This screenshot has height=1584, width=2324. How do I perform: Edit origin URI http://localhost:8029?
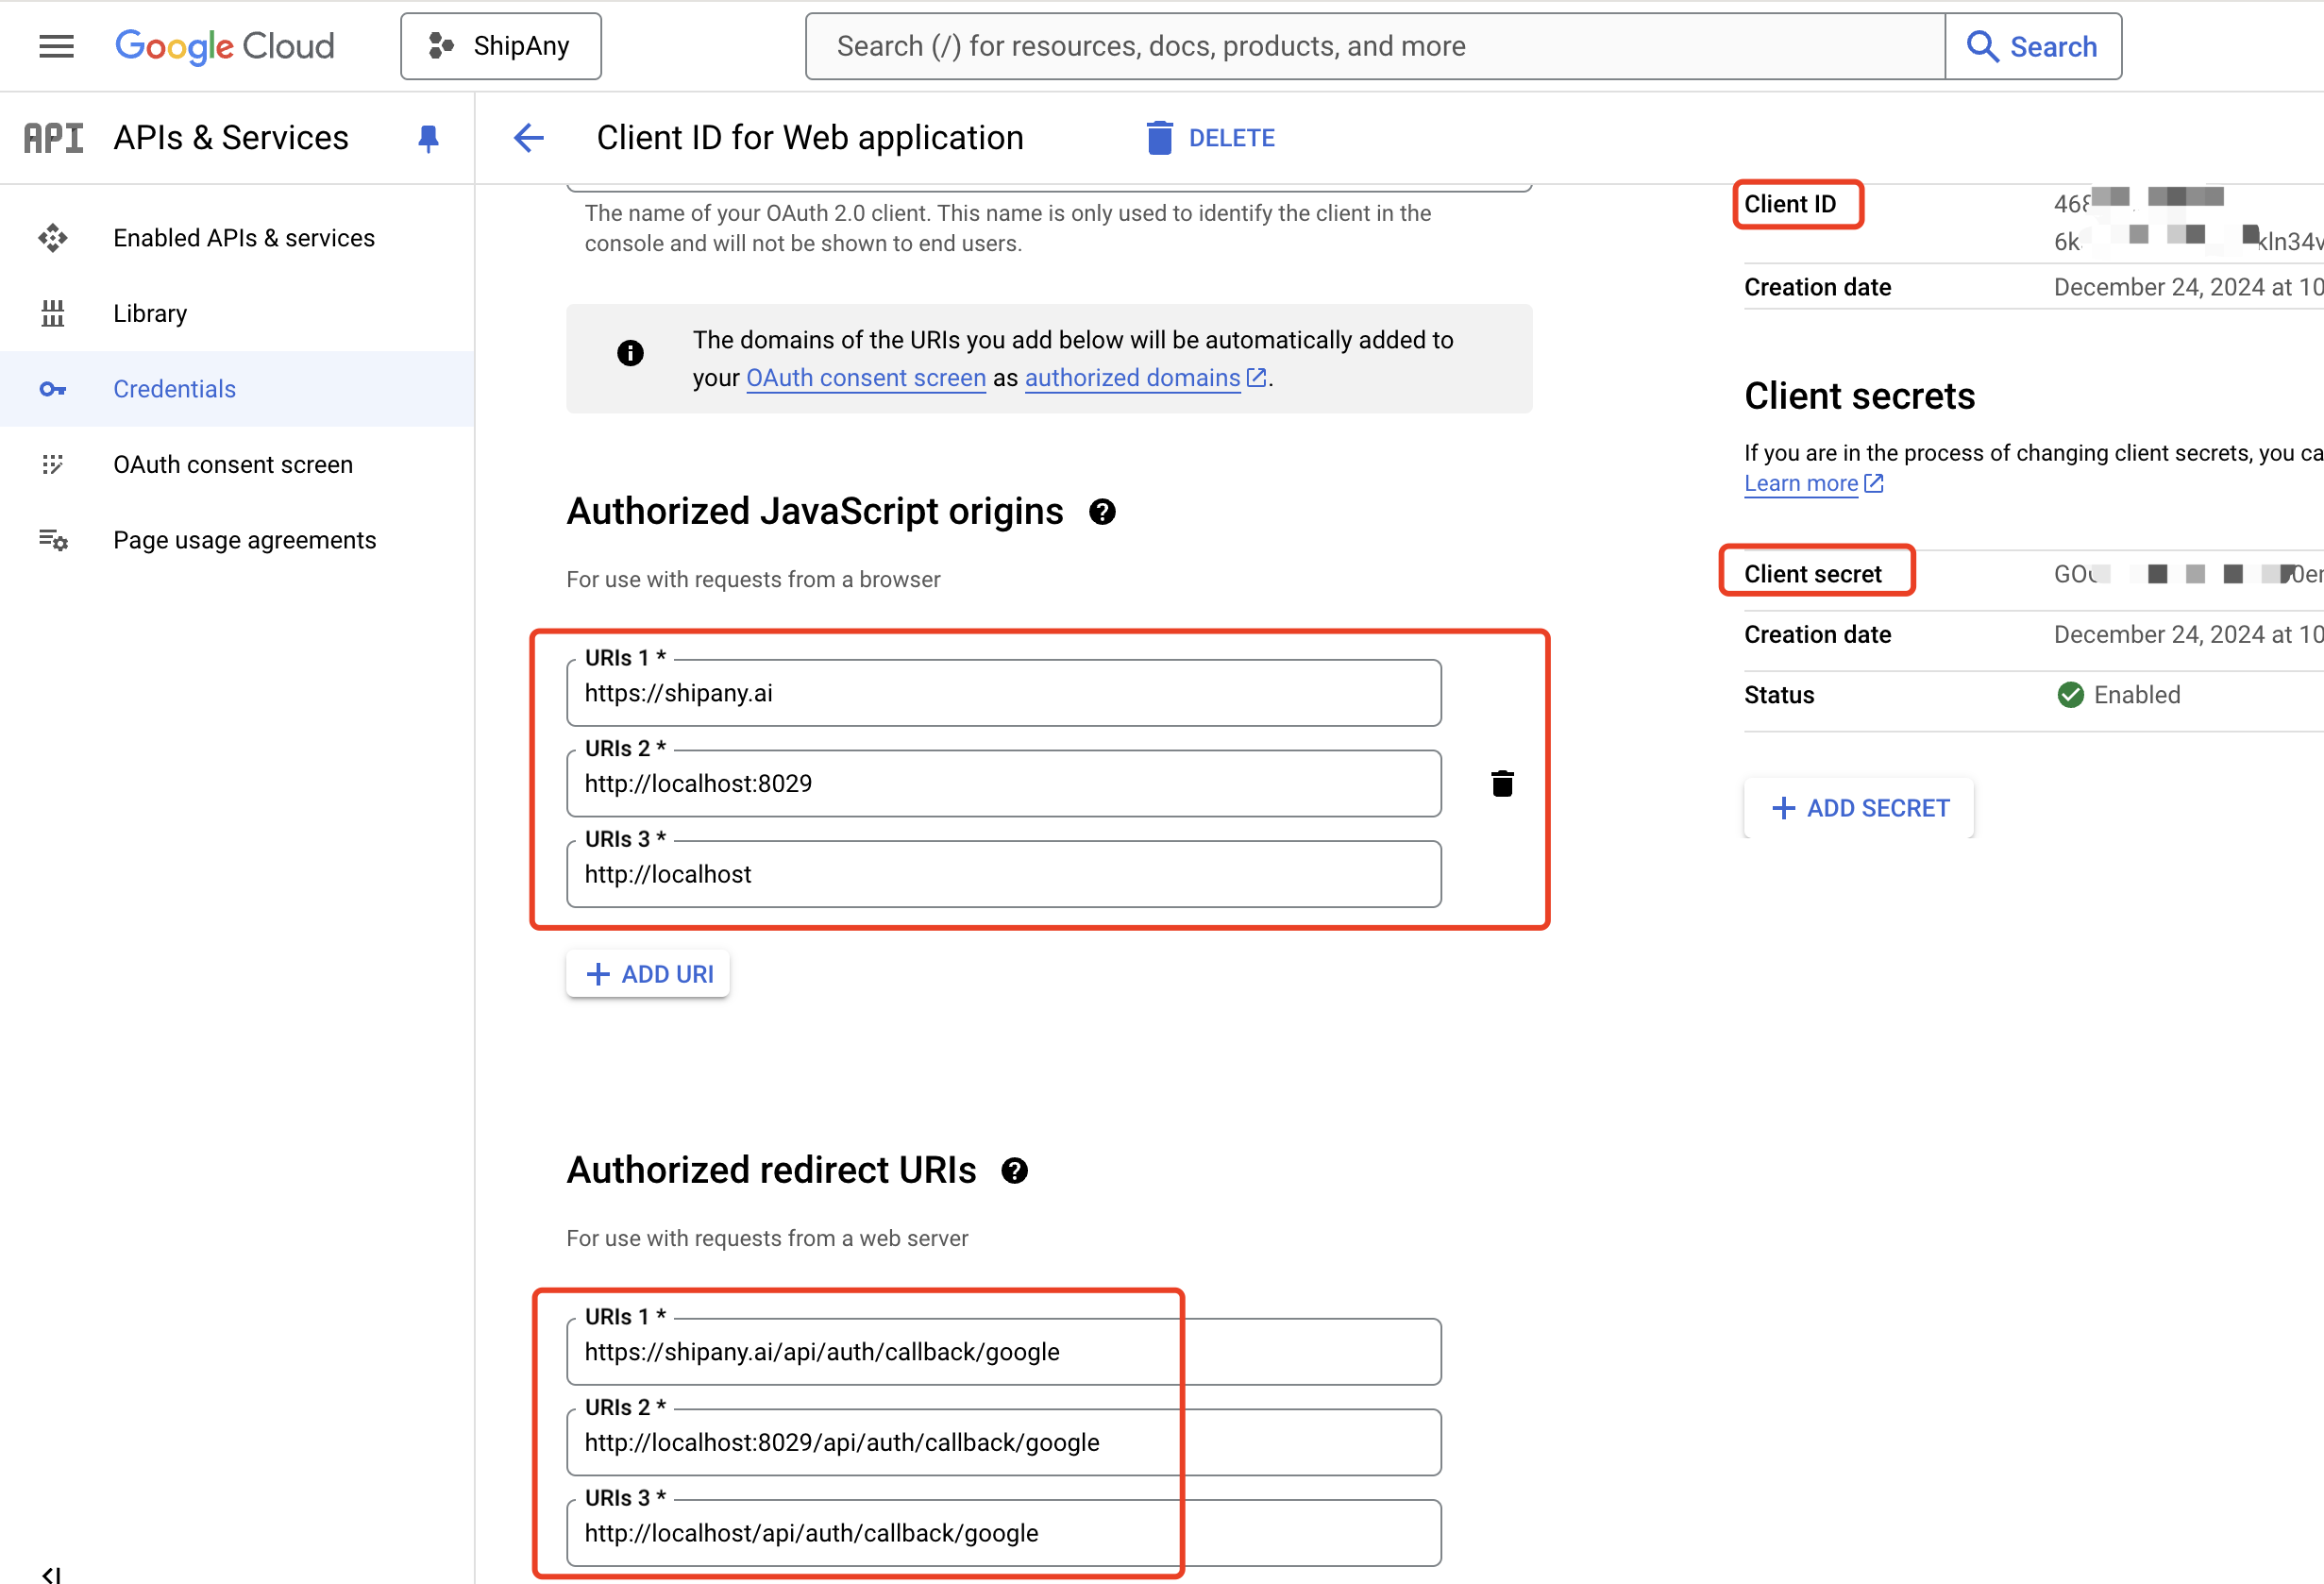click(x=1003, y=784)
